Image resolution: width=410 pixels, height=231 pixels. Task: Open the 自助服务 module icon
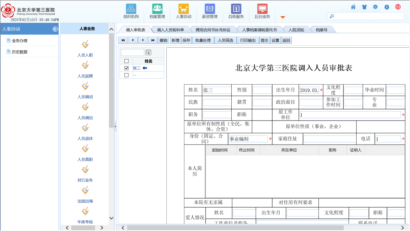click(x=236, y=9)
